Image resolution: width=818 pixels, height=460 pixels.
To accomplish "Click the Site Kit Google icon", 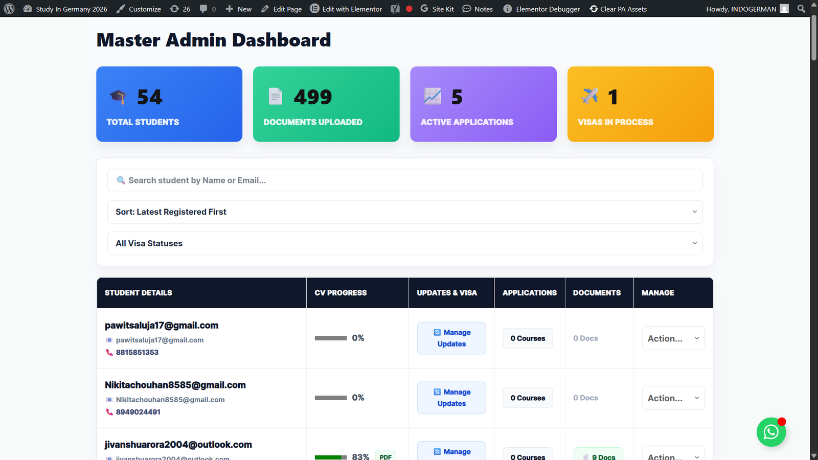I will point(424,9).
